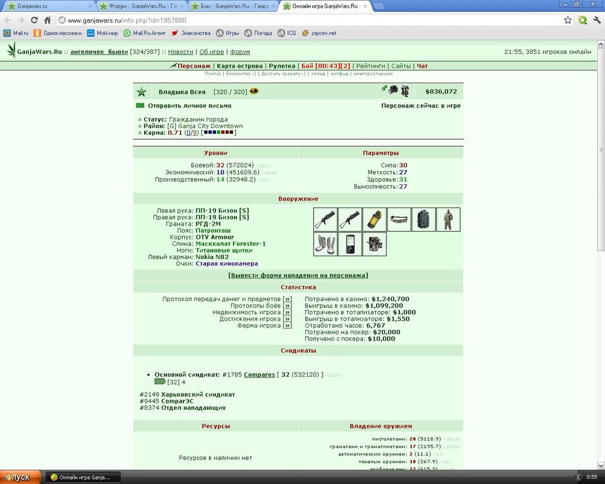The height and width of the screenshot is (484, 605).
Task: Open the RGD-2M grenade item icon
Action: point(374,219)
